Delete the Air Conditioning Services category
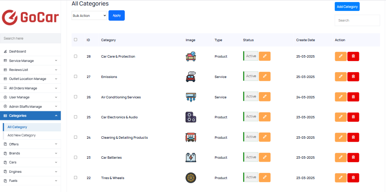386x192 pixels. 353,97
